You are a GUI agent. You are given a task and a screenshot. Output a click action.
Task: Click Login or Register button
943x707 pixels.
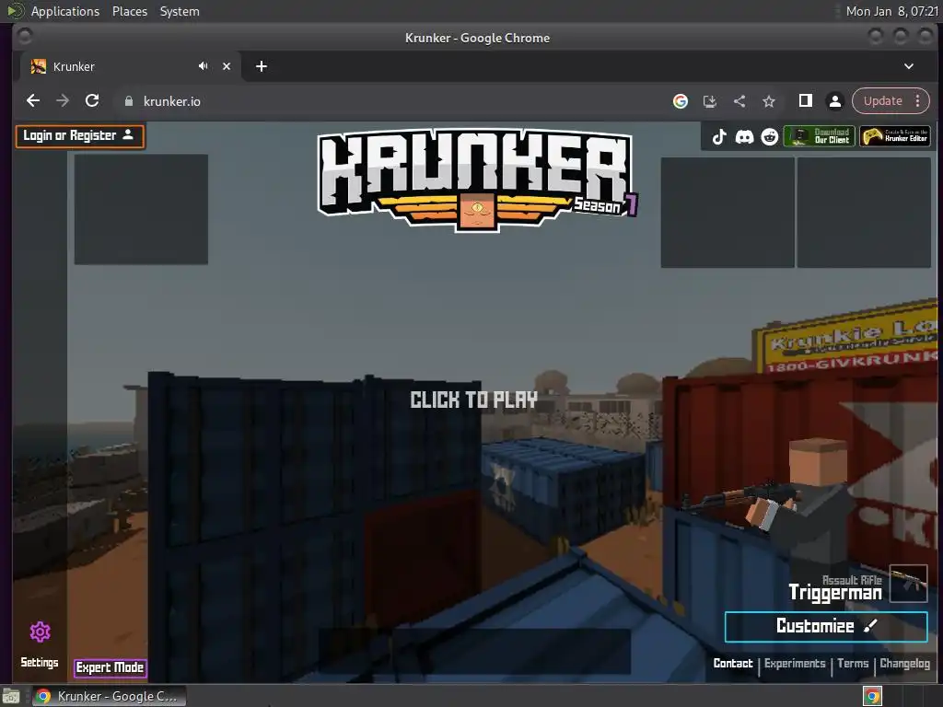[x=80, y=136]
